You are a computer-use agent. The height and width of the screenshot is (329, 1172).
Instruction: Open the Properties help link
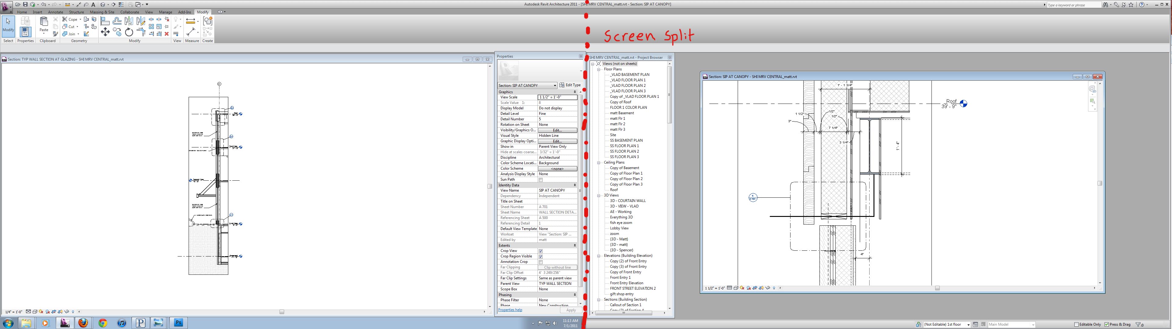[x=510, y=310]
